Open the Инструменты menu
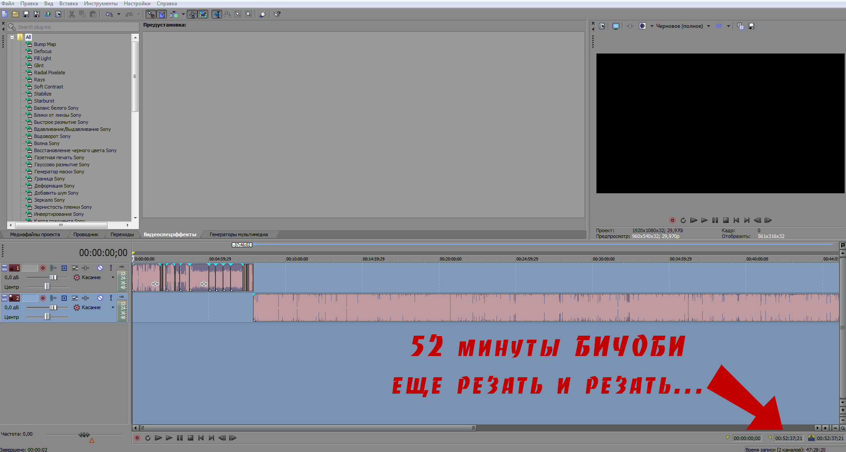 [x=101, y=4]
